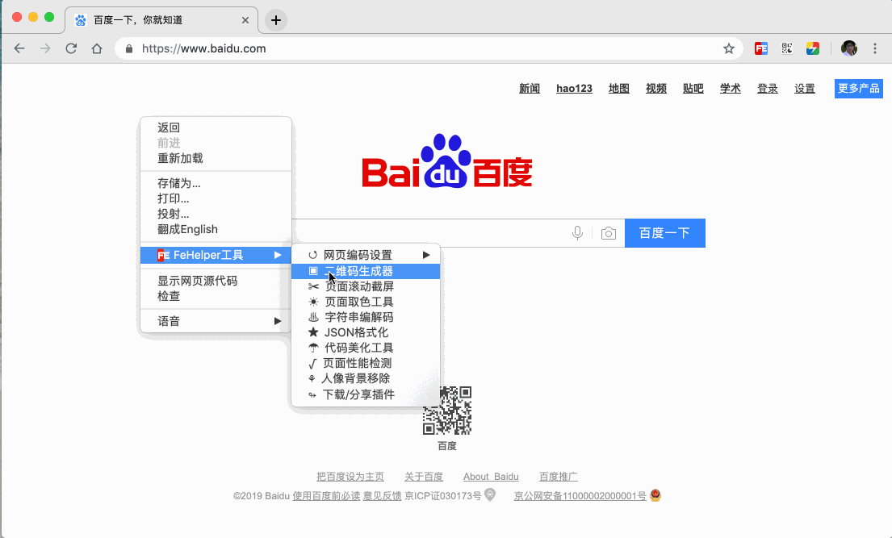Open the Chrome three-dot menu
Image resolution: width=892 pixels, height=538 pixels.
tap(875, 48)
